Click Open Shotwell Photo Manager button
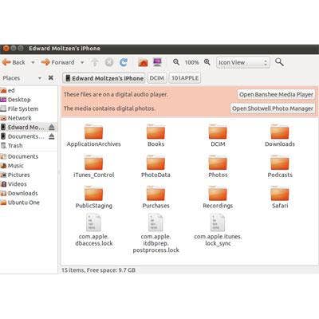Screen dimensions: 319x319 273,108
